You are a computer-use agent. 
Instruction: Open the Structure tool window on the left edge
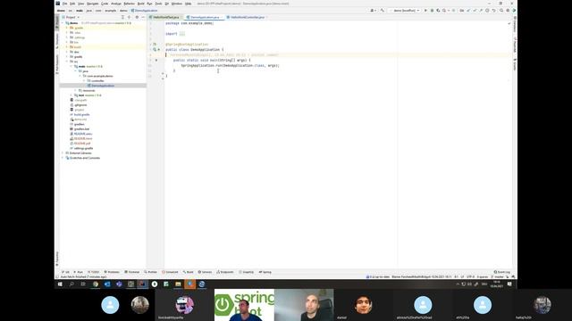tap(57, 41)
